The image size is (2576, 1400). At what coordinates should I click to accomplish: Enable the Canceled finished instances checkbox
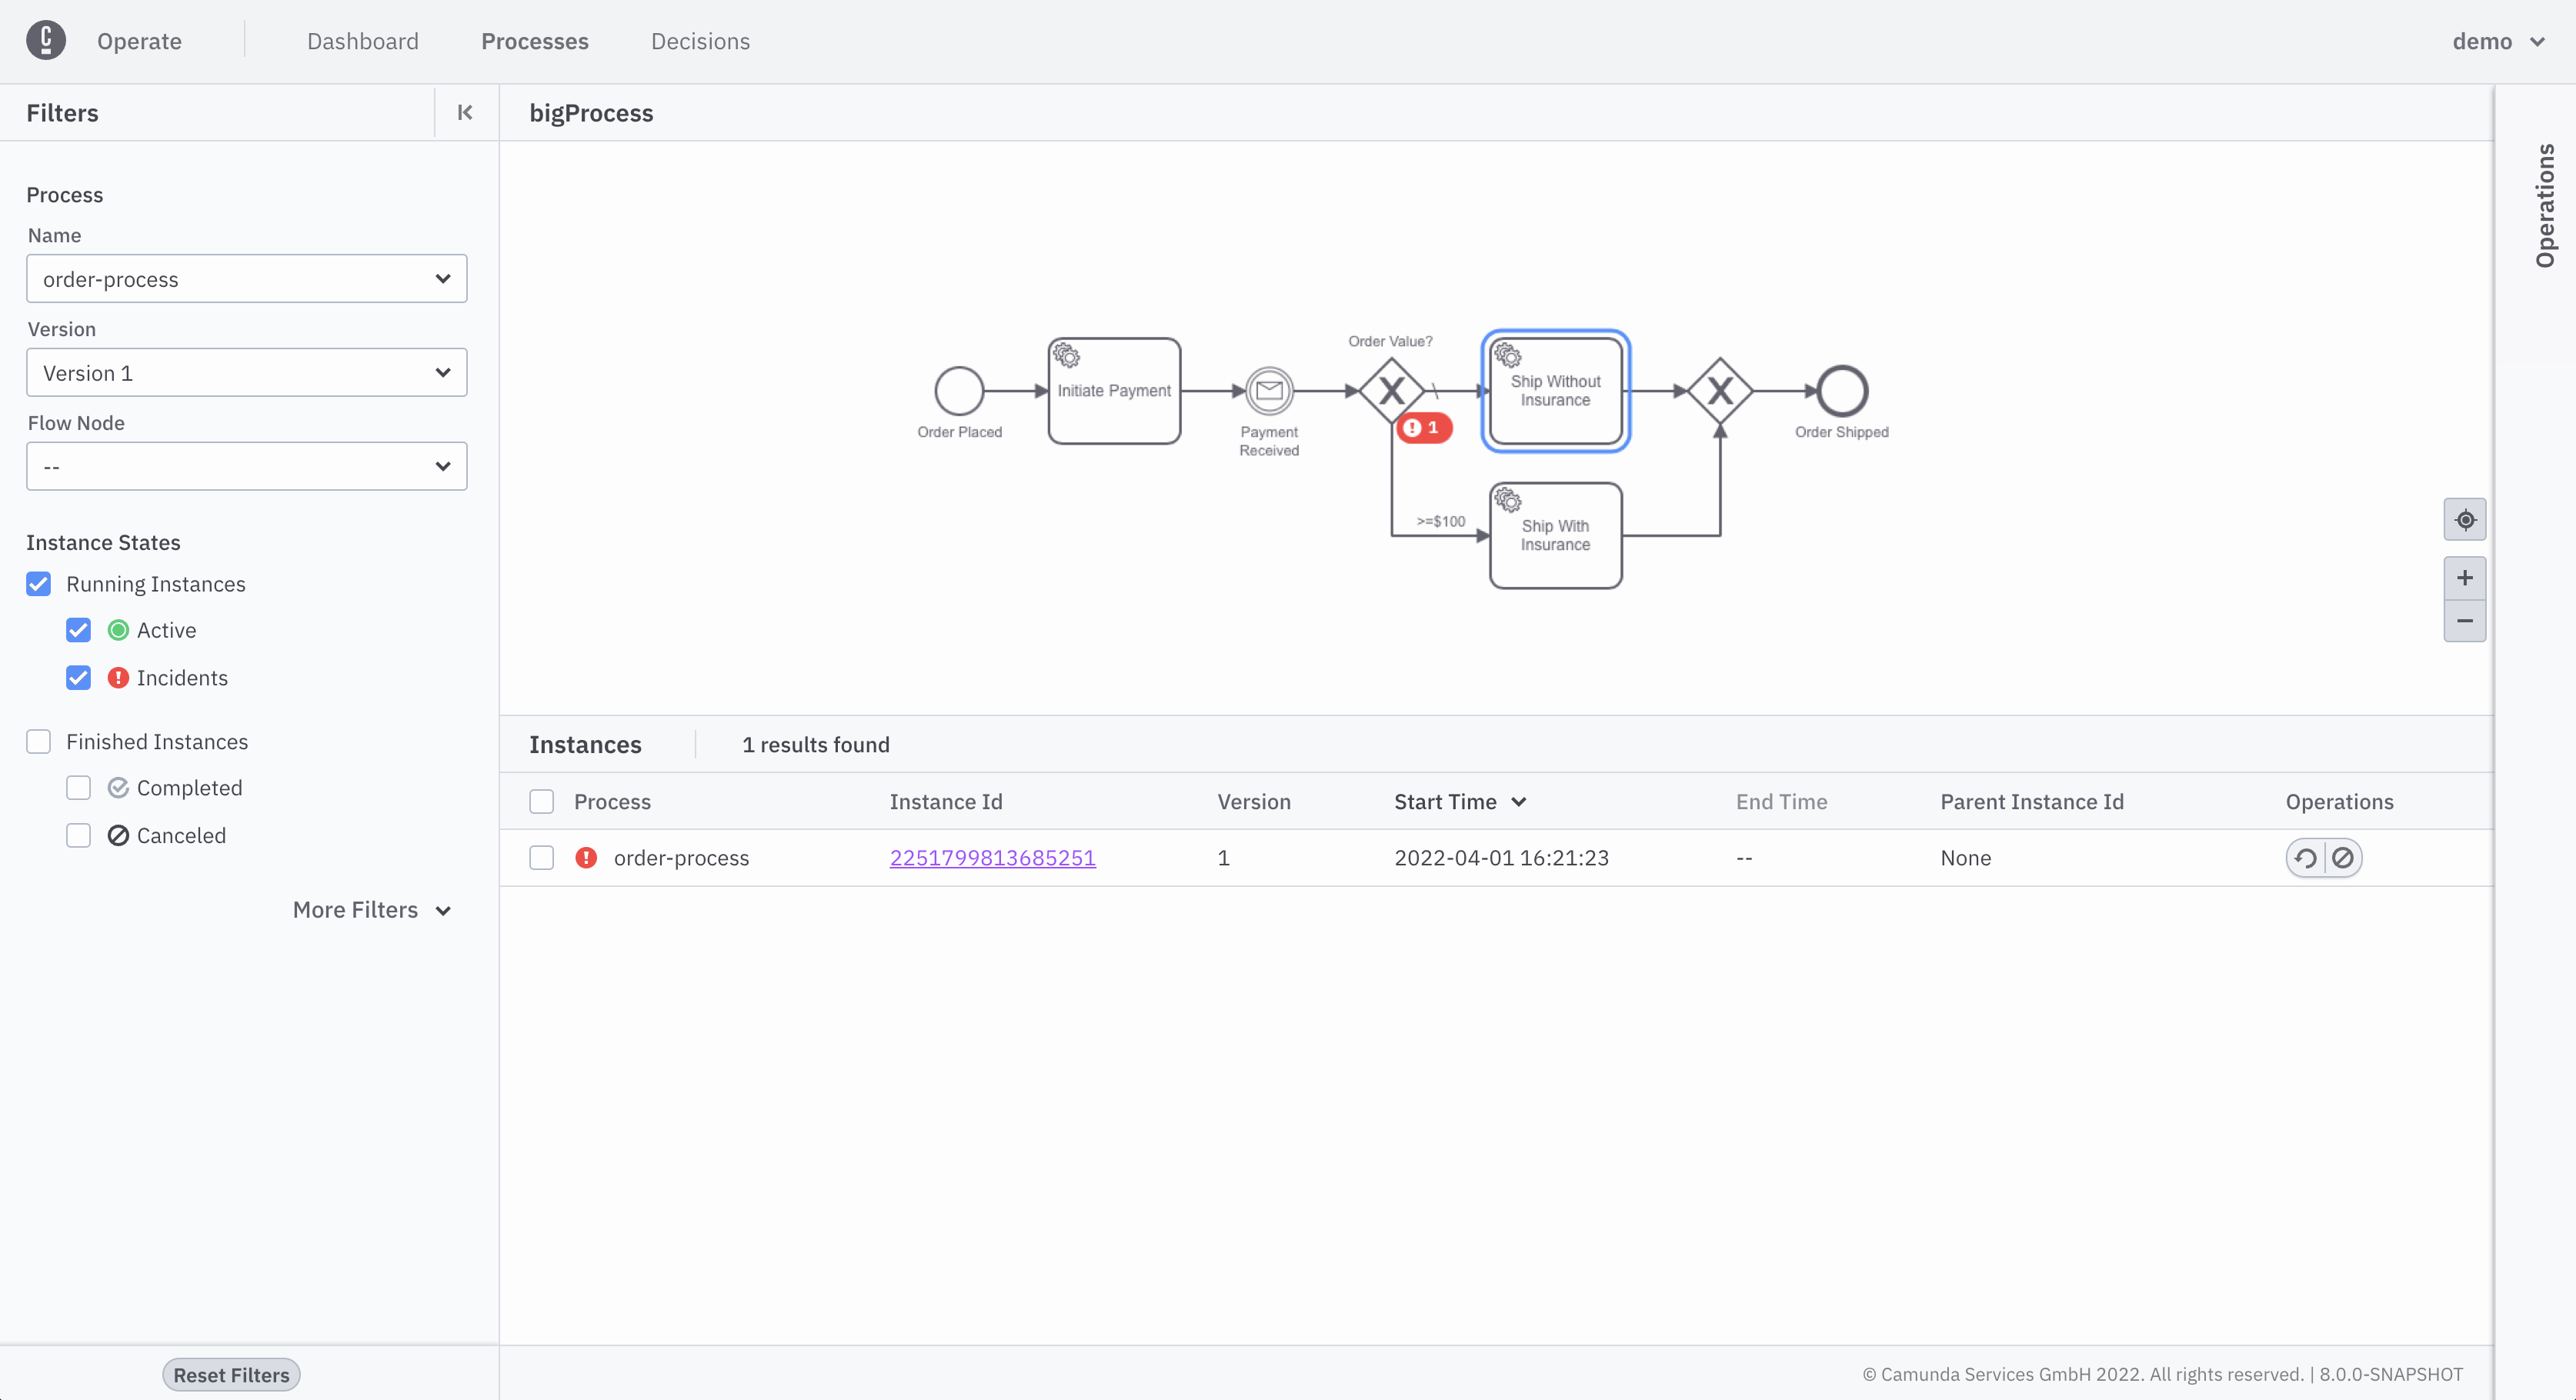point(78,835)
